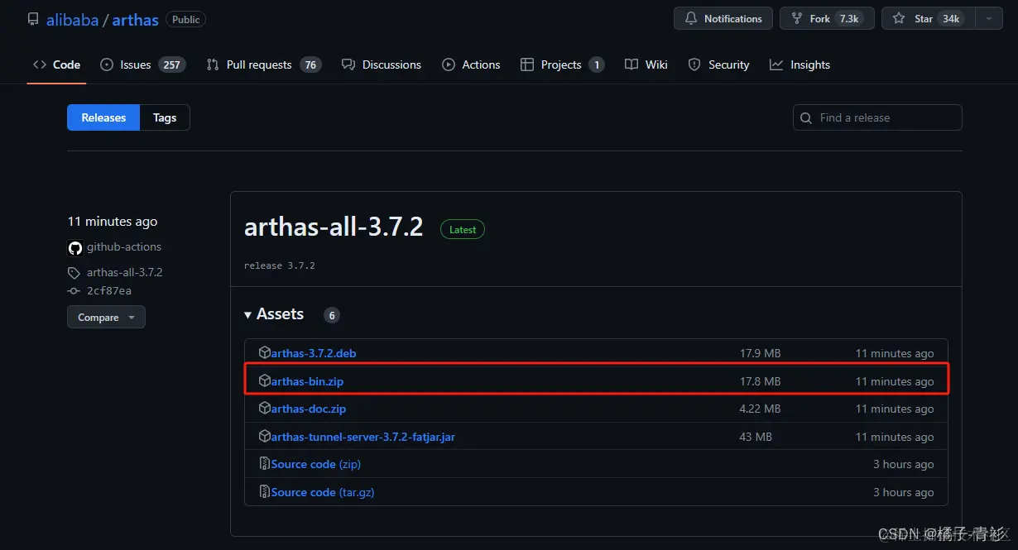Image resolution: width=1018 pixels, height=550 pixels.
Task: Open the Projects tab
Action: pos(562,65)
